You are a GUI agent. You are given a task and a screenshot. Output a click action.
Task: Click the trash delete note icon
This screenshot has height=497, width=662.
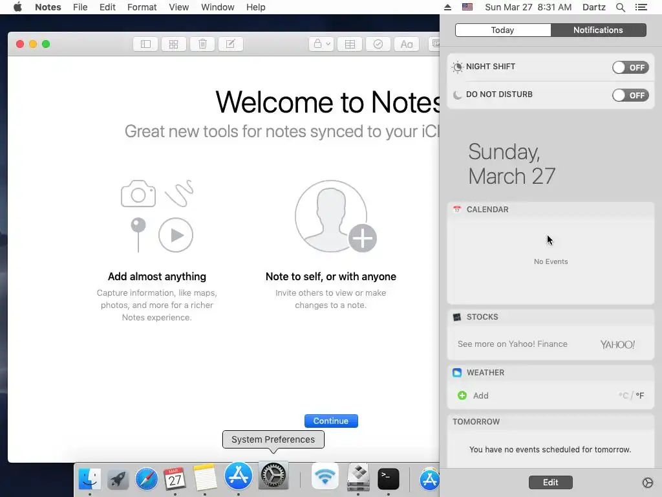(202, 44)
